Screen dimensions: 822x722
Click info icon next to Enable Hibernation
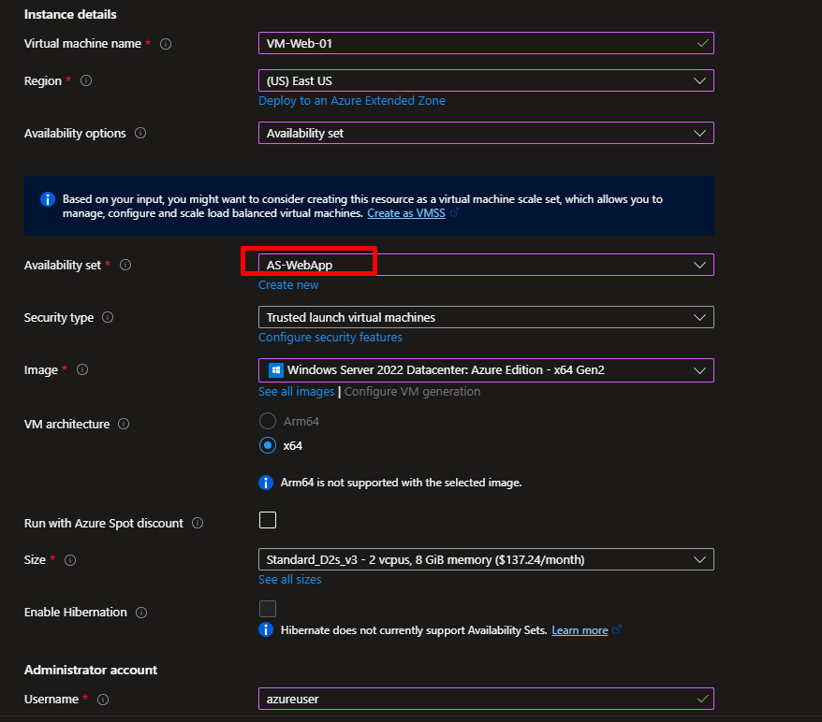click(x=141, y=613)
